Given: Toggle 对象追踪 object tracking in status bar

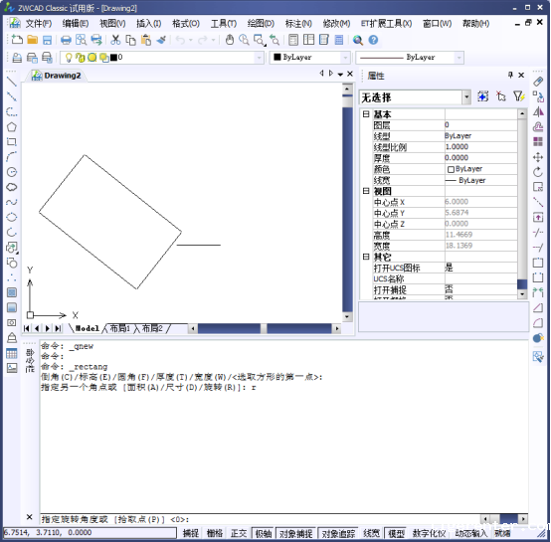Looking at the screenshot, I should click(338, 534).
